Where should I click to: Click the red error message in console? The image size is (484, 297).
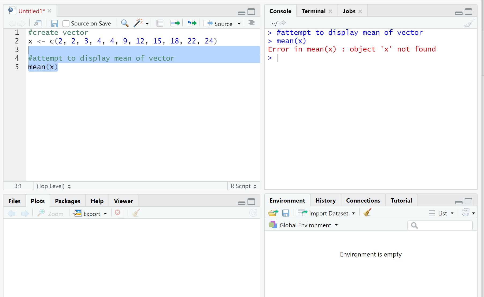click(x=352, y=49)
